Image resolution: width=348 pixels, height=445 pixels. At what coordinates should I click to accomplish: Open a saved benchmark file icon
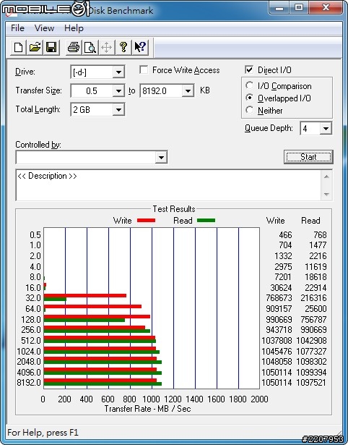click(35, 47)
